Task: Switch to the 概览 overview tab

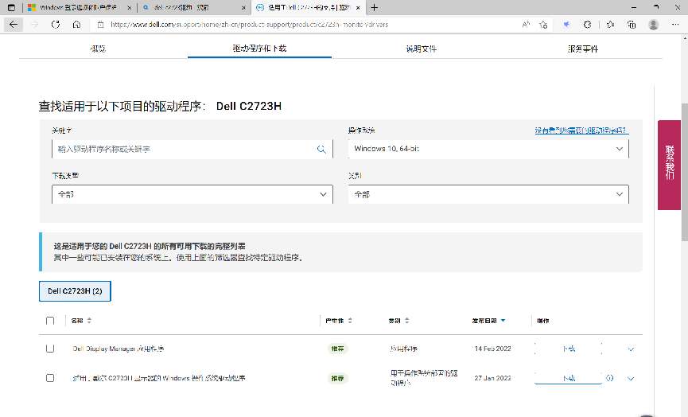Action: [x=97, y=49]
